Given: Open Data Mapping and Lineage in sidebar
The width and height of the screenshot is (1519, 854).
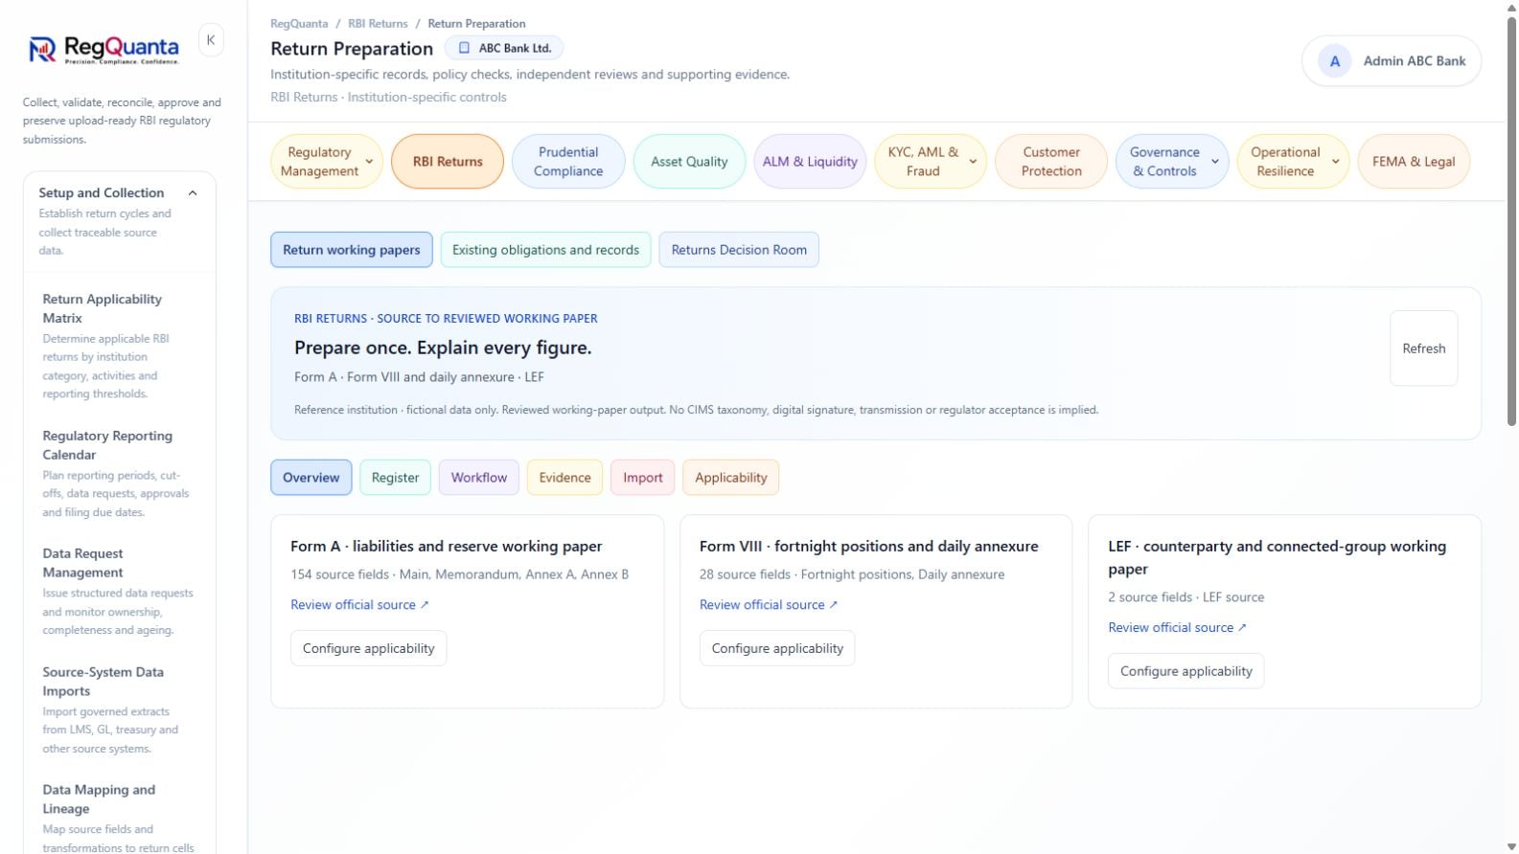Looking at the screenshot, I should pyautogui.click(x=120, y=819).
